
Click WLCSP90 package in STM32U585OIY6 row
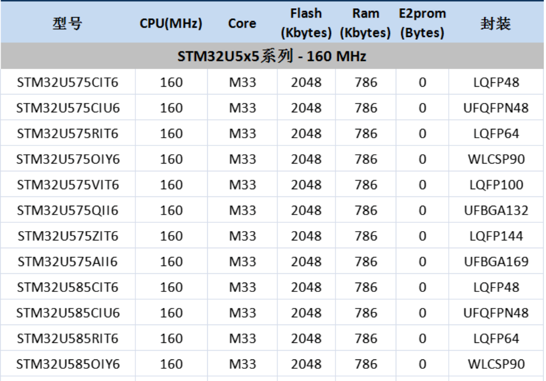pyautogui.click(x=496, y=364)
